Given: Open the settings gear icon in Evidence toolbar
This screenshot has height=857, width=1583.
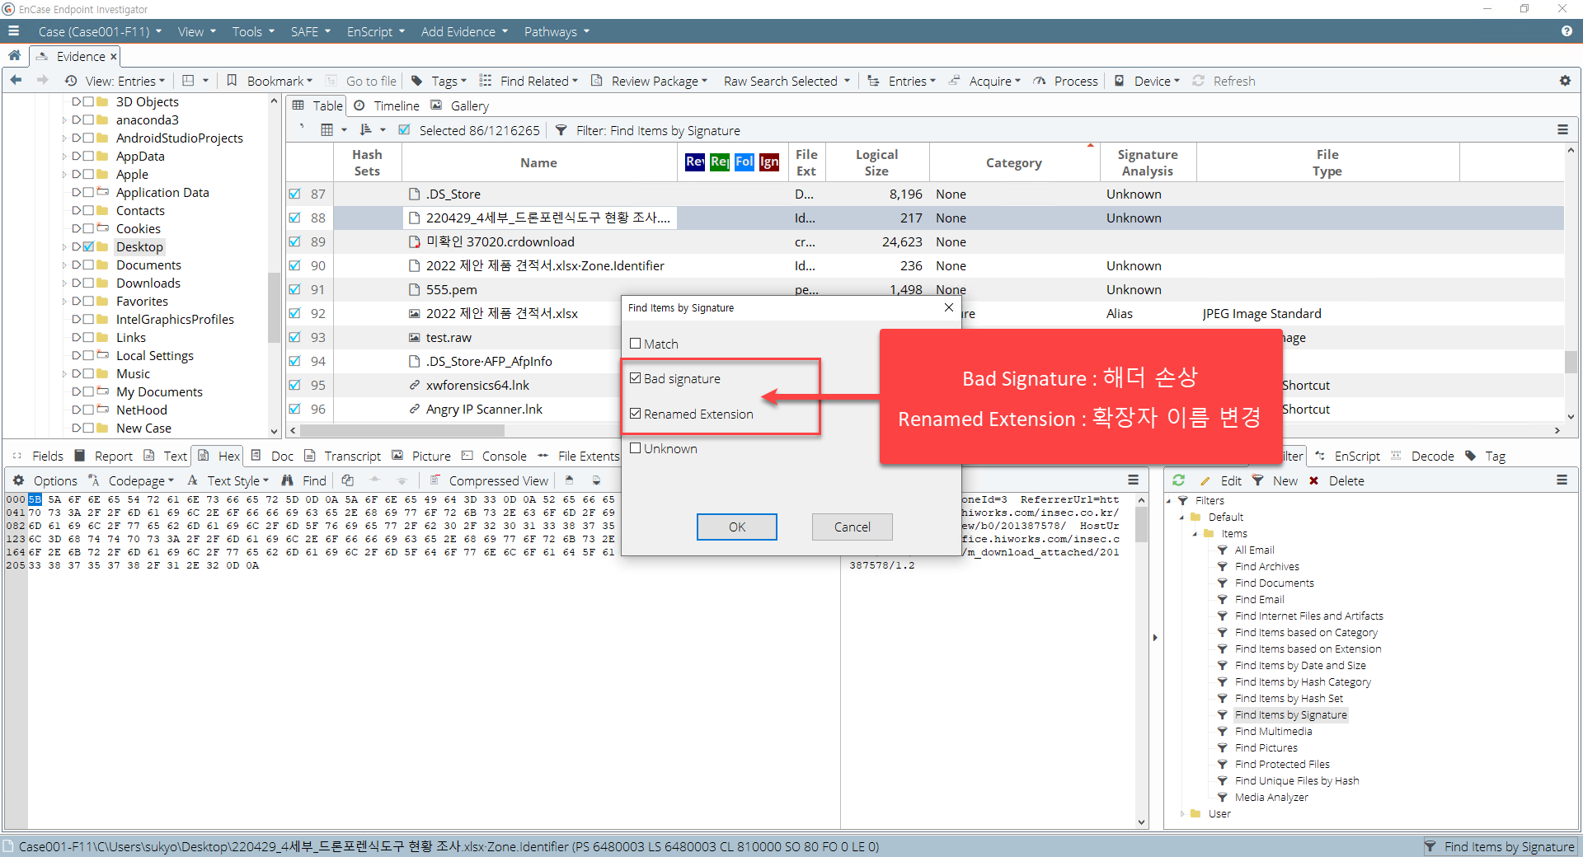Looking at the screenshot, I should [1565, 81].
